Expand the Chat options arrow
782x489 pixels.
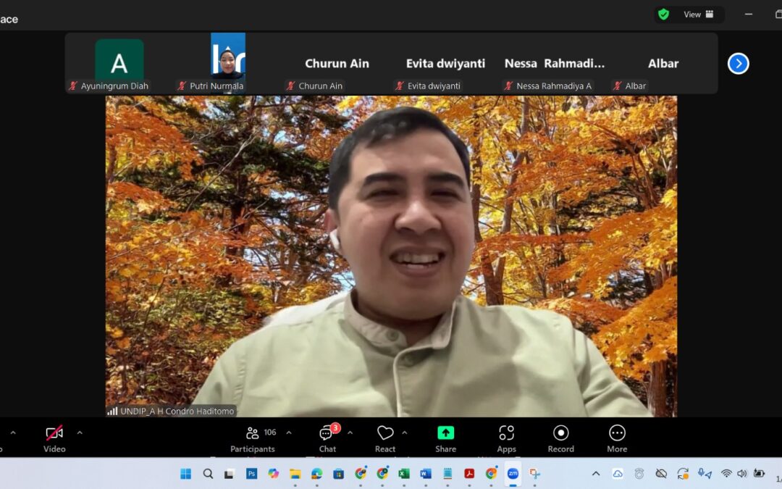350,432
